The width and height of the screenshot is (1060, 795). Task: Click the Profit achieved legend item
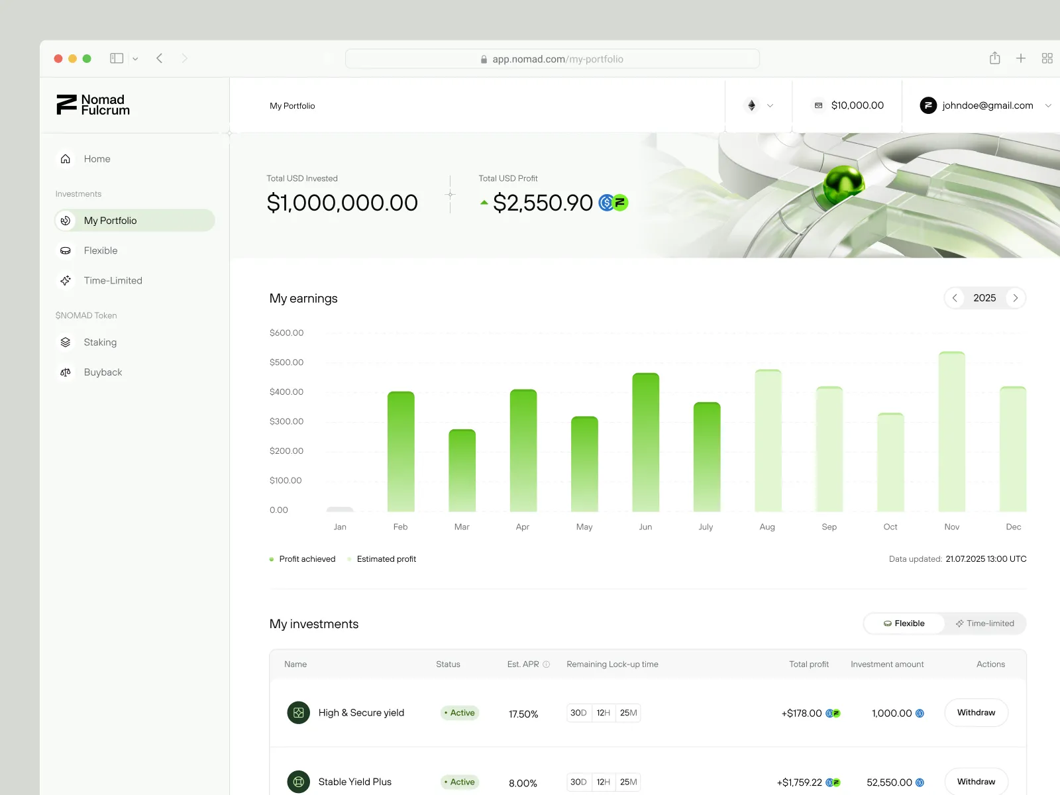[x=303, y=559]
